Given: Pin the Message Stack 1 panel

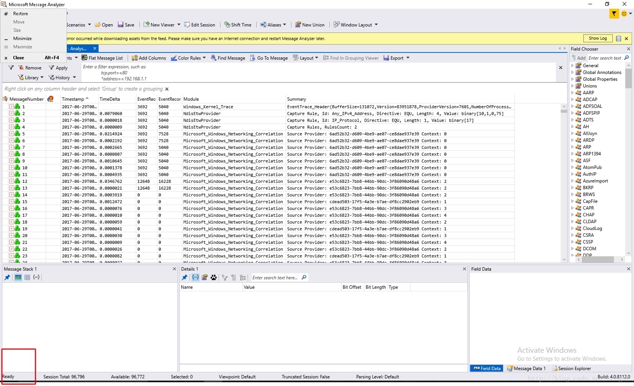Looking at the screenshot, I should tap(7, 277).
